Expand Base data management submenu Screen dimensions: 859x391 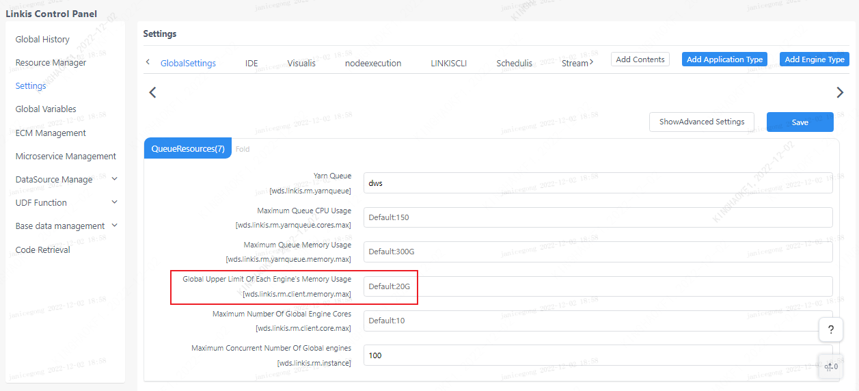pyautogui.click(x=114, y=226)
